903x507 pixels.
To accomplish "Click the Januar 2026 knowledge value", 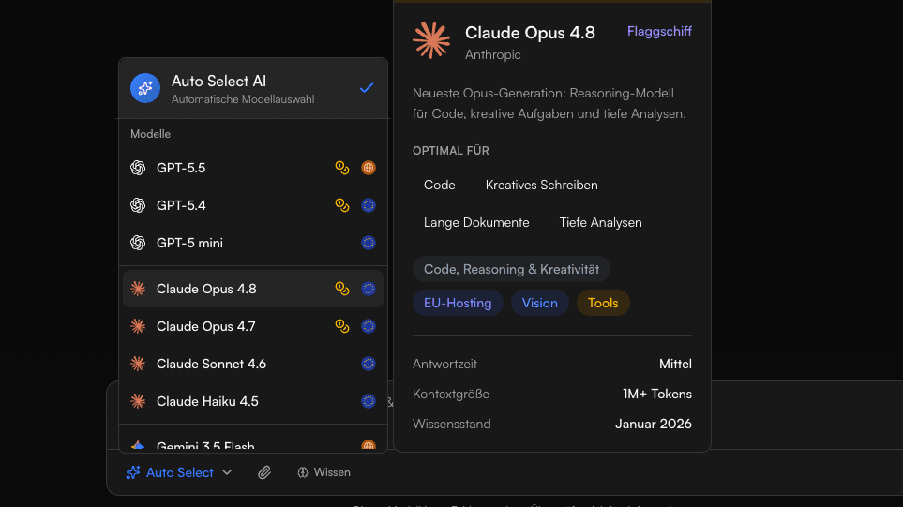I will coord(653,424).
